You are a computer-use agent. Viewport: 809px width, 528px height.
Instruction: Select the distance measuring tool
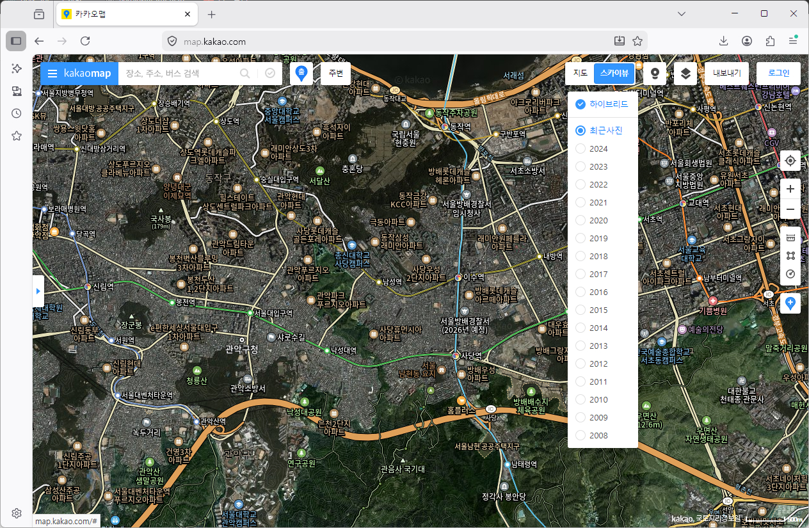pyautogui.click(x=790, y=237)
